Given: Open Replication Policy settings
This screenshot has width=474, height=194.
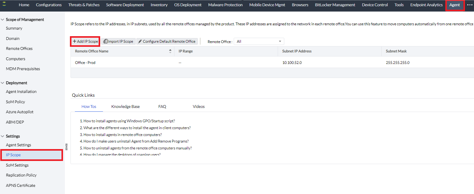Looking at the screenshot, I should [x=21, y=175].
